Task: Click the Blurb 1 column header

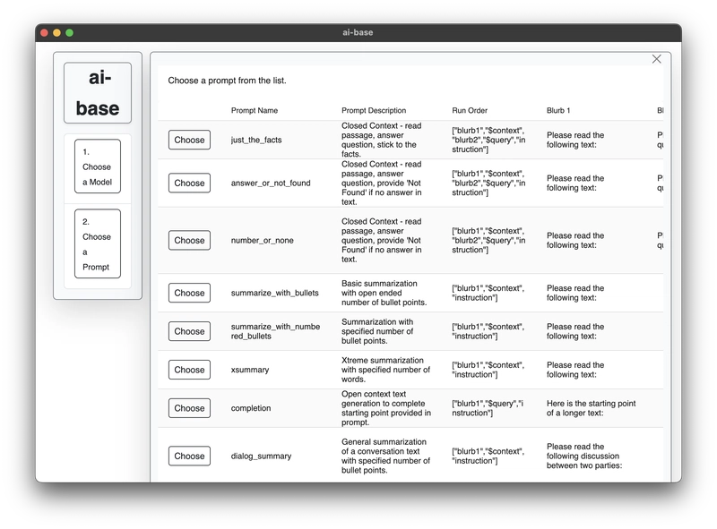Action: [558, 111]
